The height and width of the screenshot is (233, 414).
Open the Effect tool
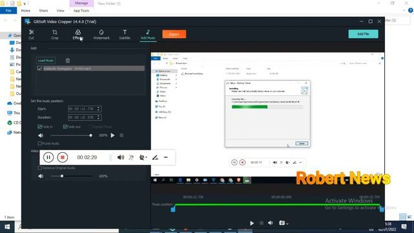78,34
